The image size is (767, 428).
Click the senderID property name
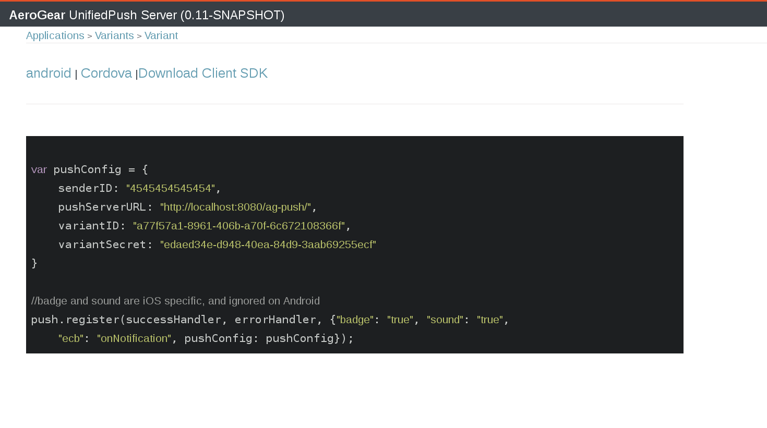tap(85, 188)
